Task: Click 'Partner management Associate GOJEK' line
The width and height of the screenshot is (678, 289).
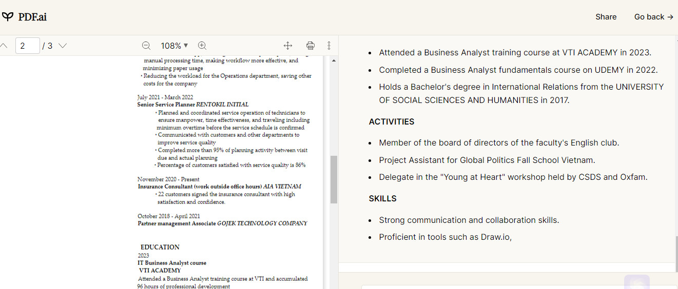Action: click(x=222, y=223)
